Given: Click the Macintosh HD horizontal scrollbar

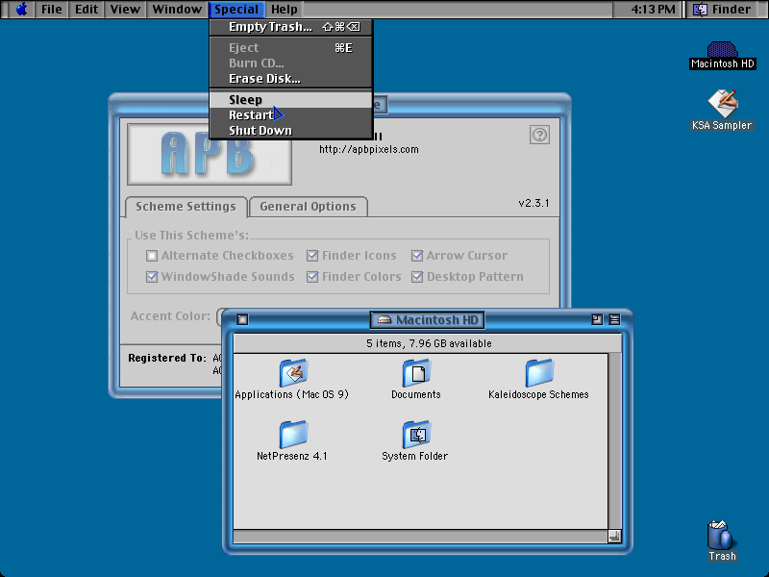Looking at the screenshot, I should 421,537.
